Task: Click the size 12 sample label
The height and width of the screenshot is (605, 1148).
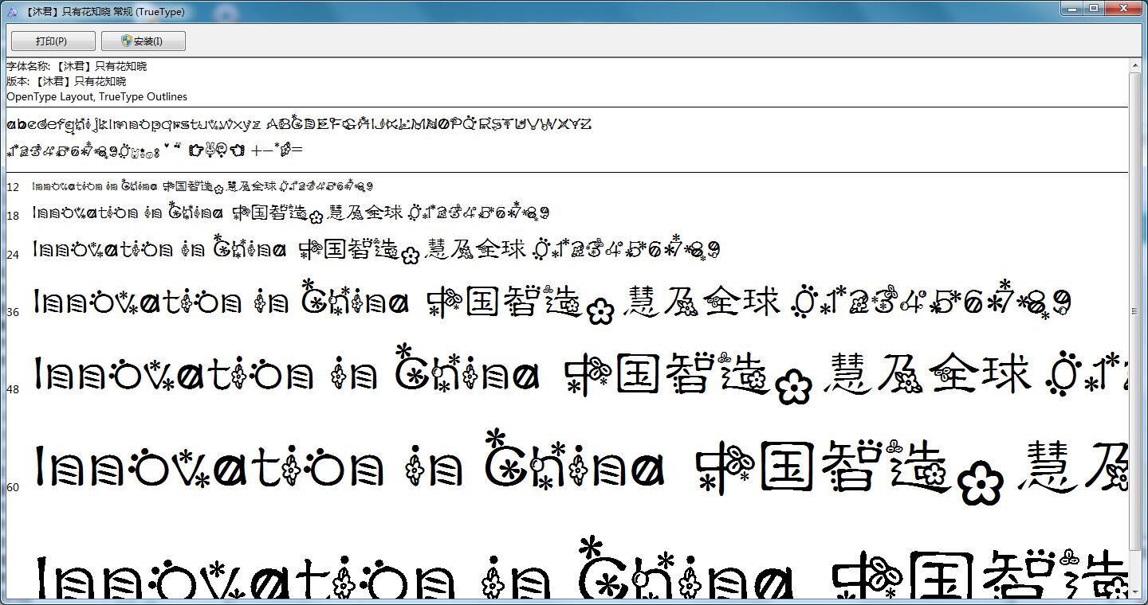Action: coord(13,188)
